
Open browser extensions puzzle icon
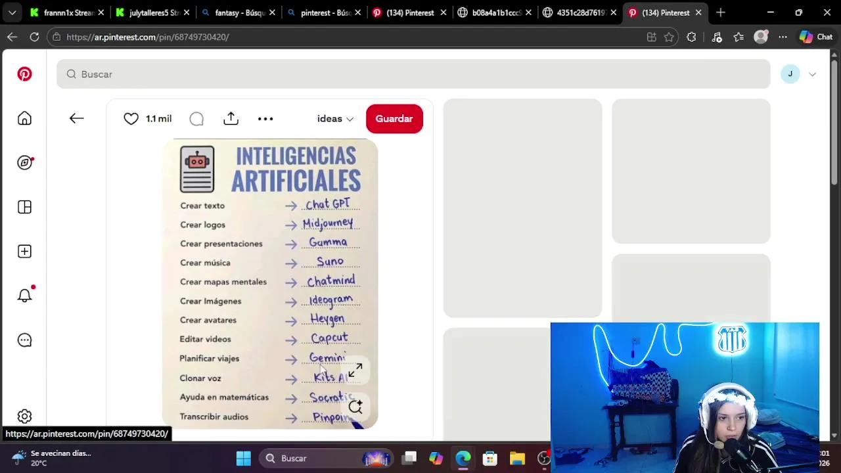pos(691,37)
